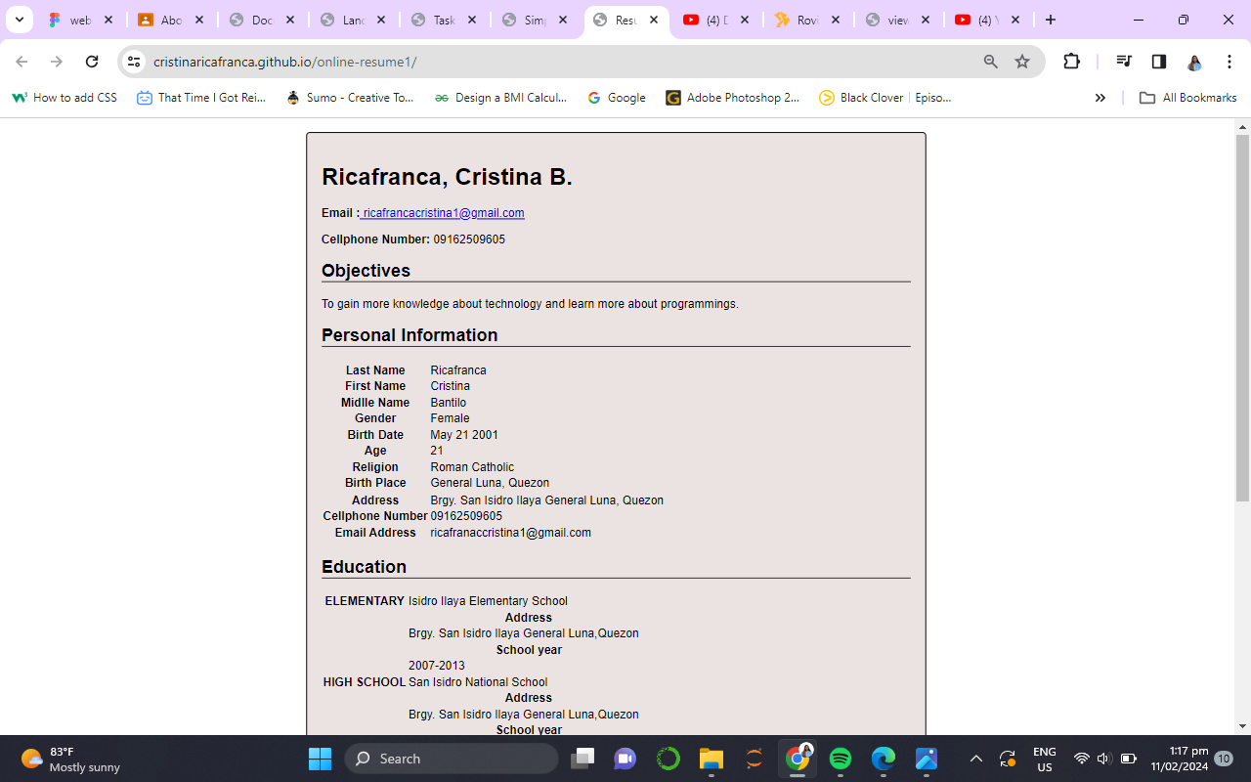Screen dimensions: 1251x782
Task: Open the clock showing 1:17 pm
Action: (x=1179, y=759)
